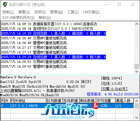The width and height of the screenshot is (140, 121).
Task: Click the Hum0/0 Mon0/15 UsrRot16/374 line
Action: point(43,86)
